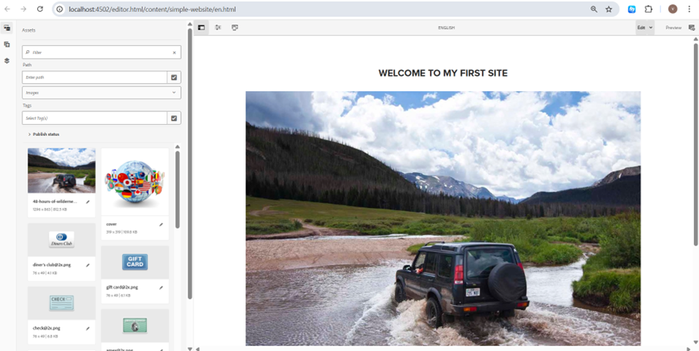The width and height of the screenshot is (699, 351).
Task: Click the diner's club@2x.png file name
Action: point(52,265)
